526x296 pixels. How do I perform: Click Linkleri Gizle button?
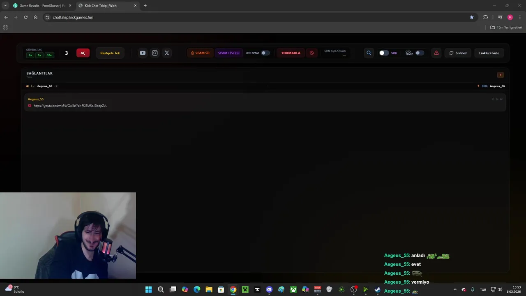coord(489,53)
